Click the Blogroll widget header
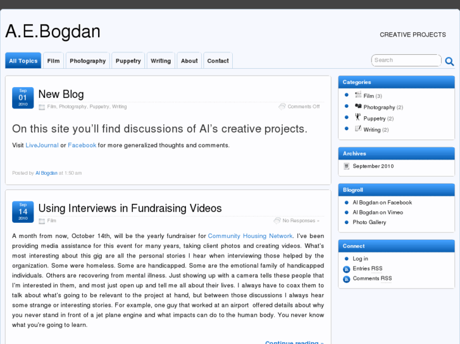 point(396,190)
